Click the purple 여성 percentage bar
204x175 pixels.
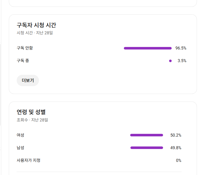point(147,135)
